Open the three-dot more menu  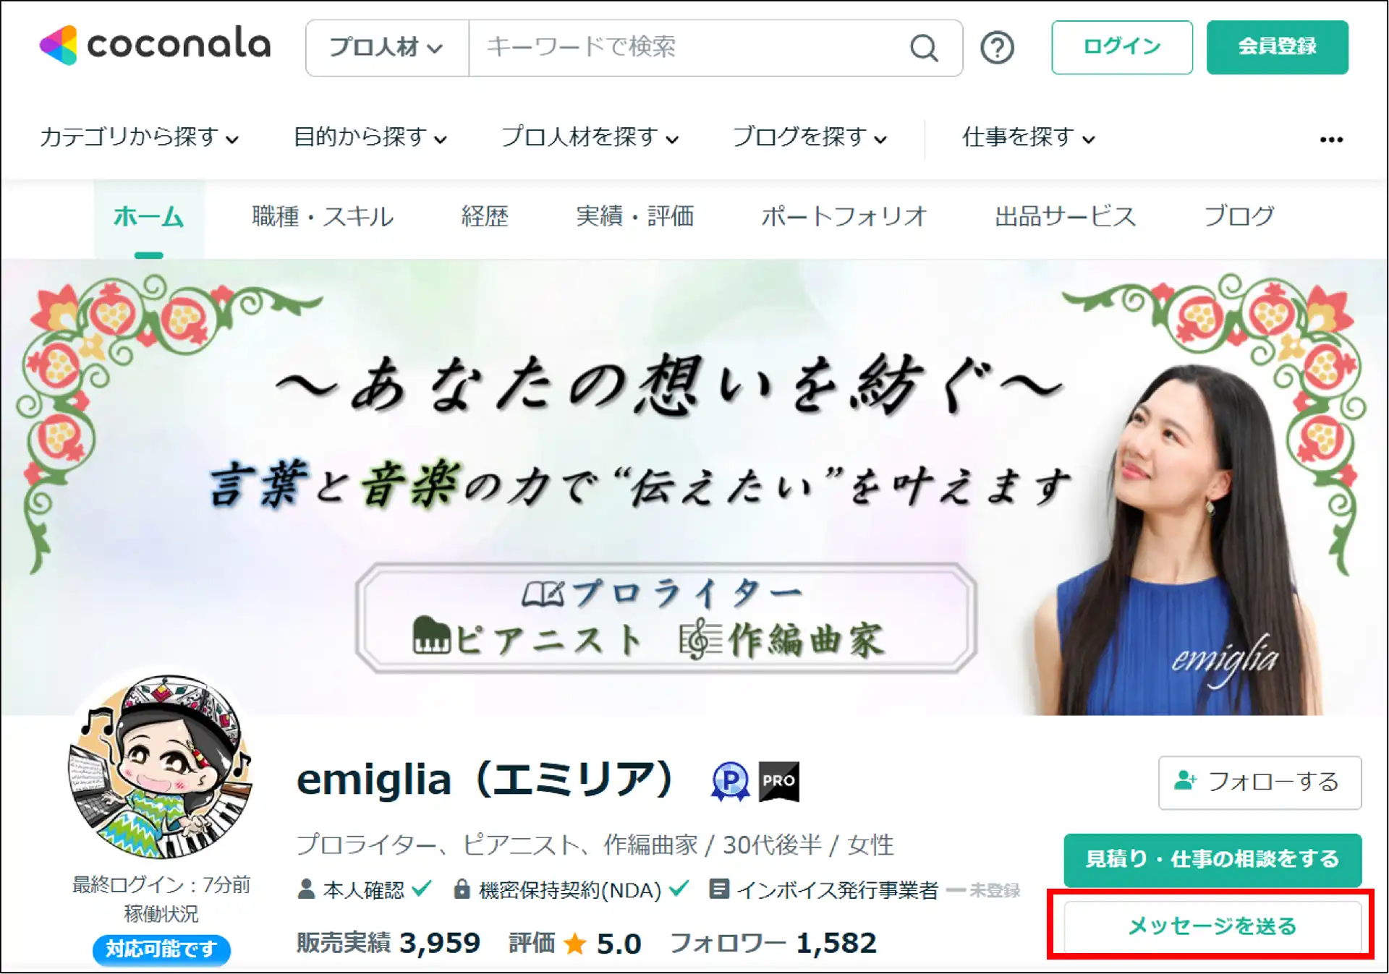pos(1331,139)
